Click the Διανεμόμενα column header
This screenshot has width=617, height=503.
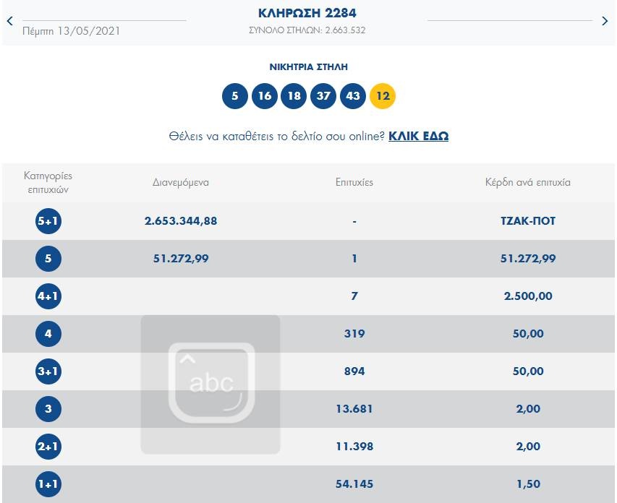pos(181,182)
